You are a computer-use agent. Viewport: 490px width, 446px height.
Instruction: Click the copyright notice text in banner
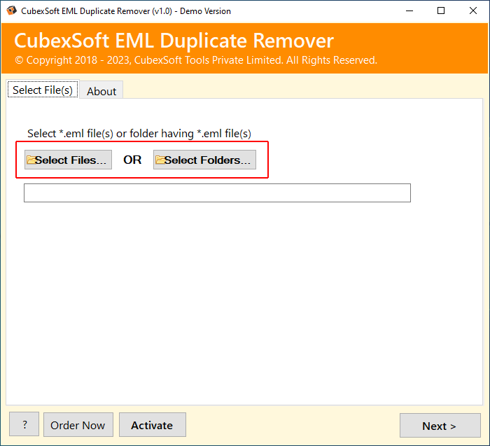[196, 60]
